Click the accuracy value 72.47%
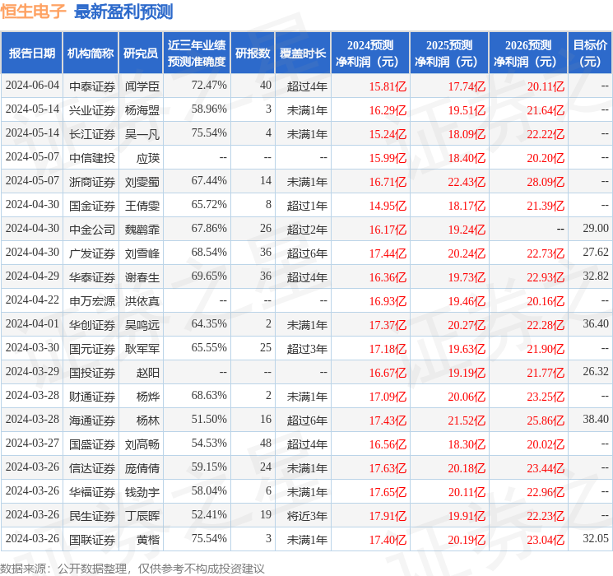This screenshot has width=613, height=576. (x=209, y=85)
